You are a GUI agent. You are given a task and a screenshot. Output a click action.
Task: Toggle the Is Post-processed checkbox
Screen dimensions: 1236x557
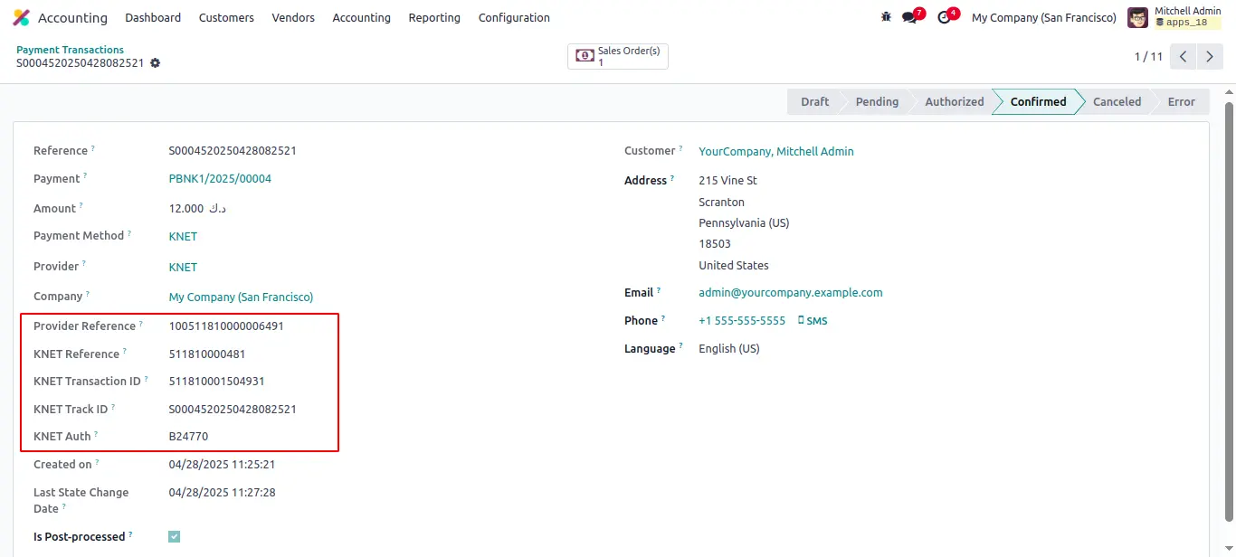tap(175, 536)
